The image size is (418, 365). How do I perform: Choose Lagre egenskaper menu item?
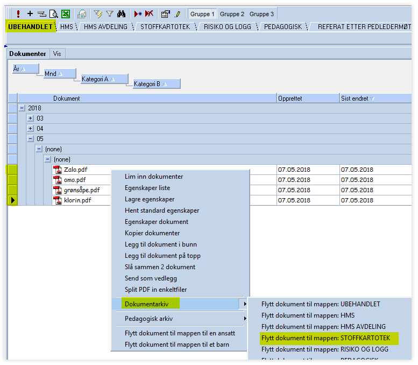pos(150,199)
